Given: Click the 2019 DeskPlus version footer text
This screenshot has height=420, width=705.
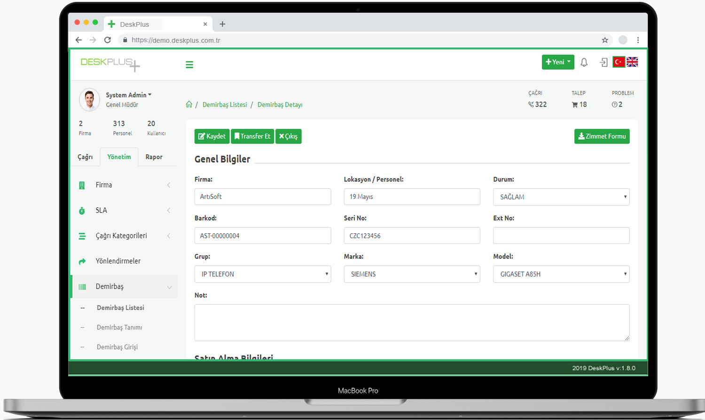Looking at the screenshot, I should click(603, 368).
